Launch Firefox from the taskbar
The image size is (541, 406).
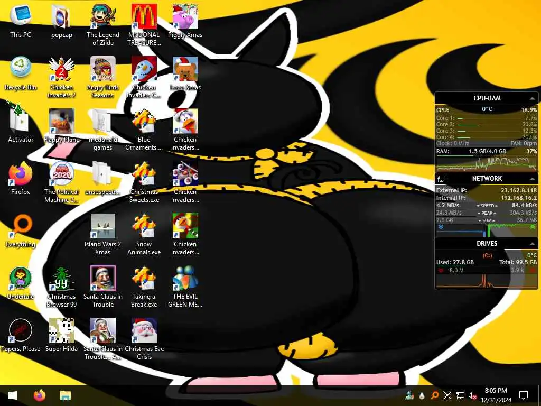[39, 395]
